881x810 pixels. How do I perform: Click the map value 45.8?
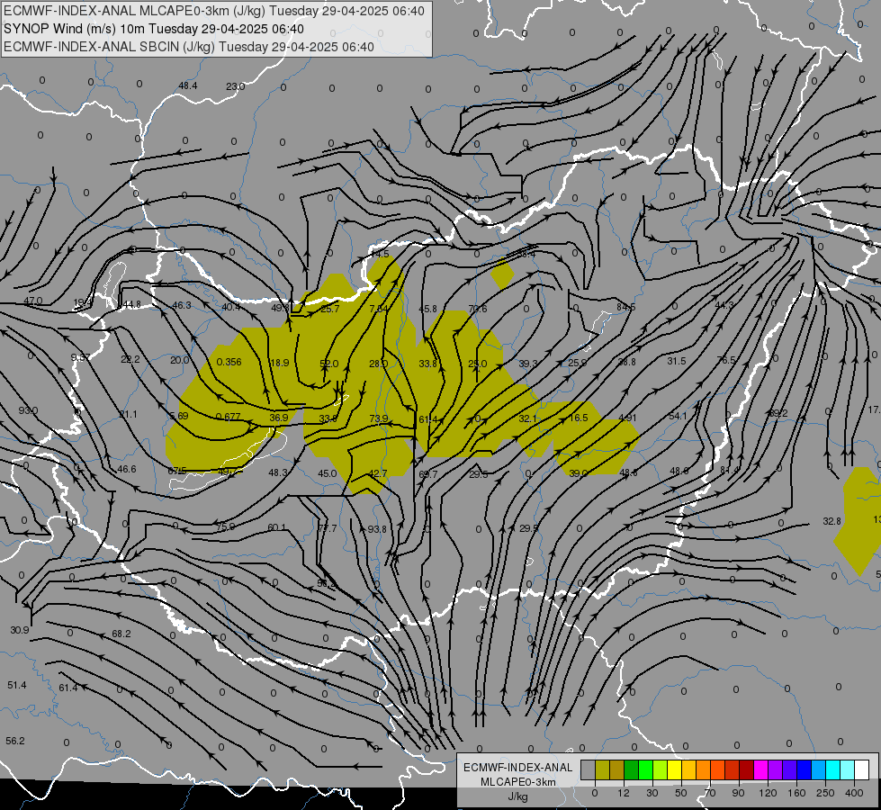427,309
